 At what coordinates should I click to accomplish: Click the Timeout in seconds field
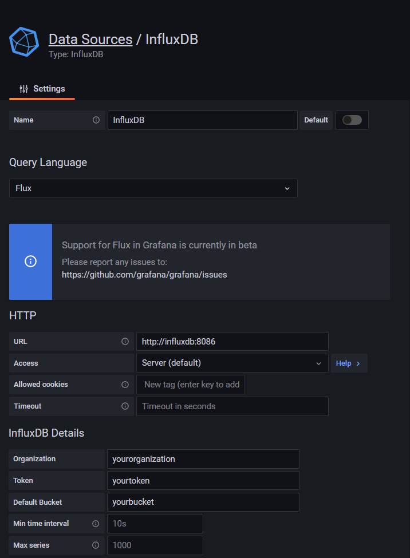pos(232,406)
